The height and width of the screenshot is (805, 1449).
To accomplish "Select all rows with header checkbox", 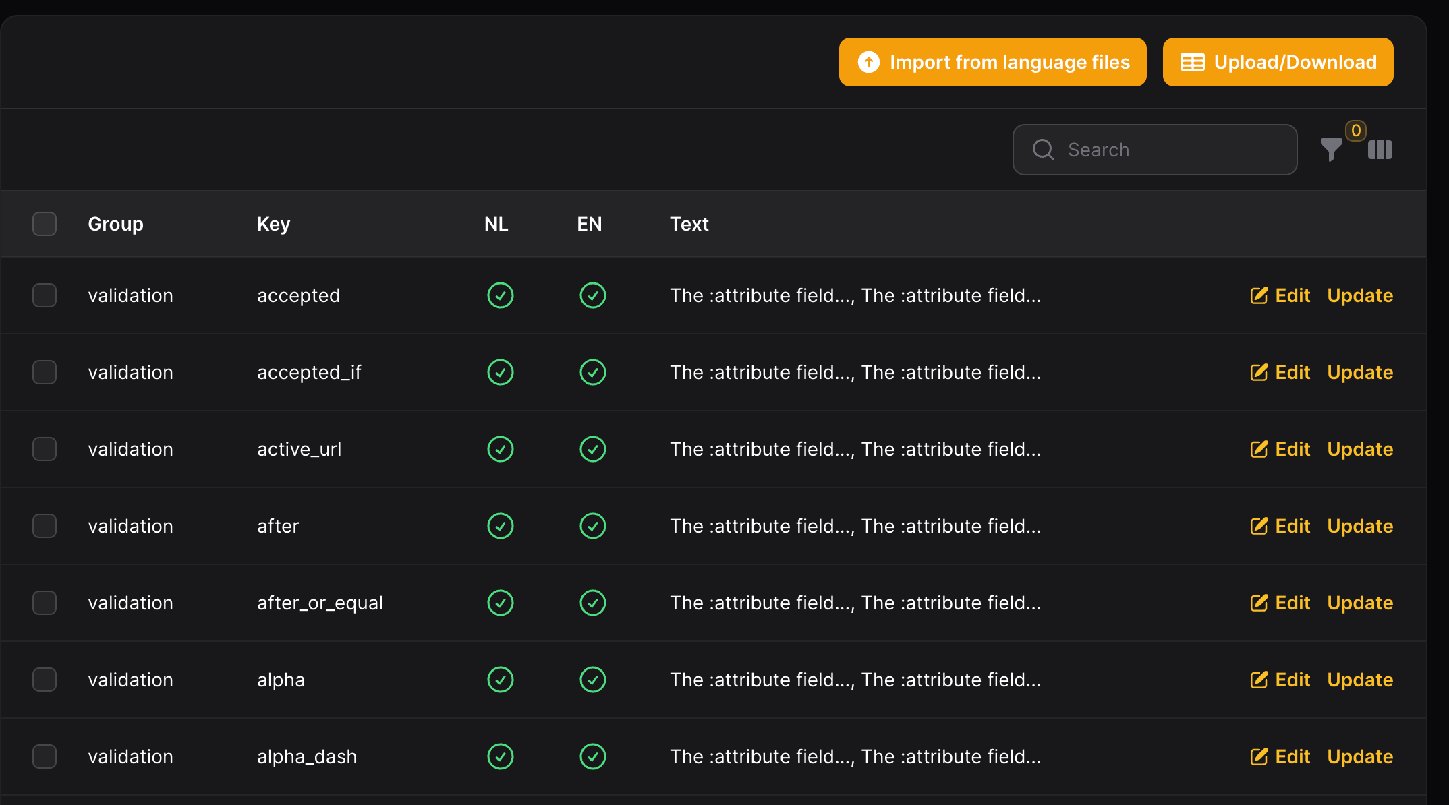I will (x=45, y=224).
